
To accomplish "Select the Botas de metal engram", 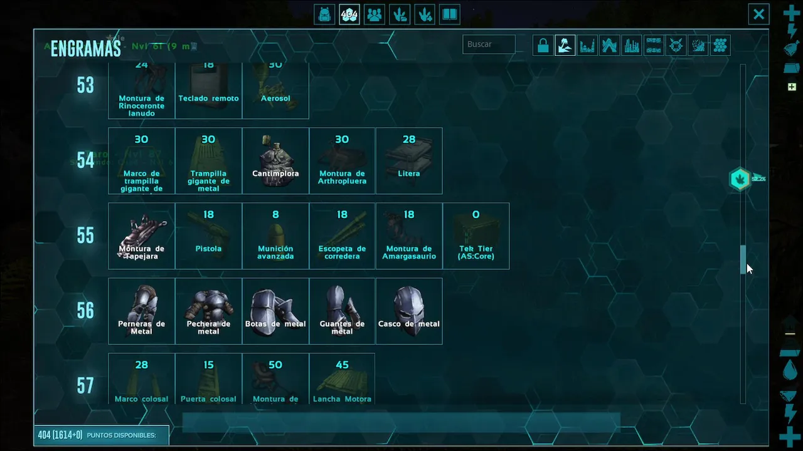I will click(x=275, y=311).
